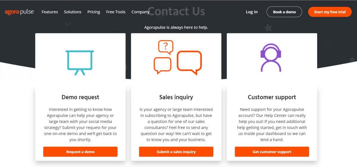The height and width of the screenshot is (167, 357).
Task: Click the Agorapulse logo
Action: point(19,12)
